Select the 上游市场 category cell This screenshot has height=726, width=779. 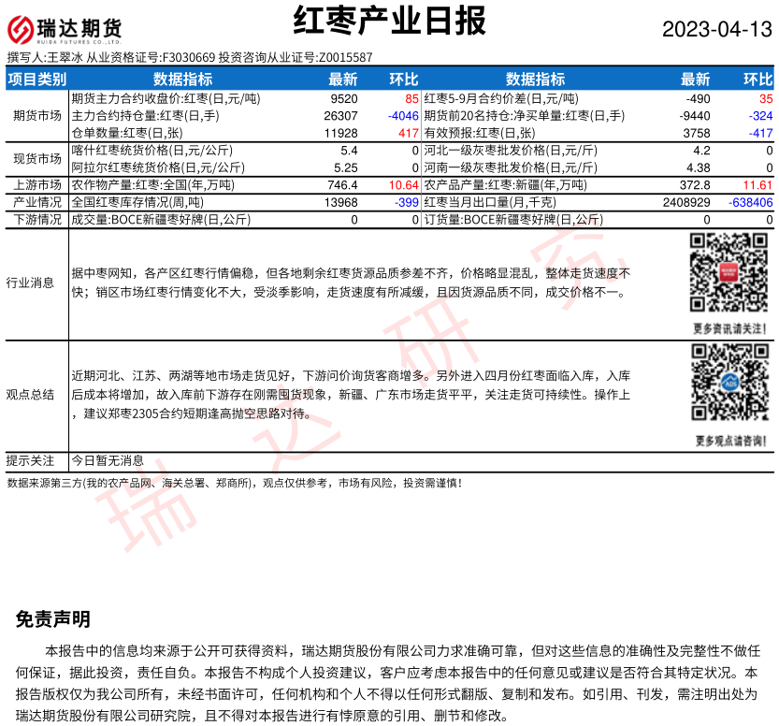coord(37,185)
